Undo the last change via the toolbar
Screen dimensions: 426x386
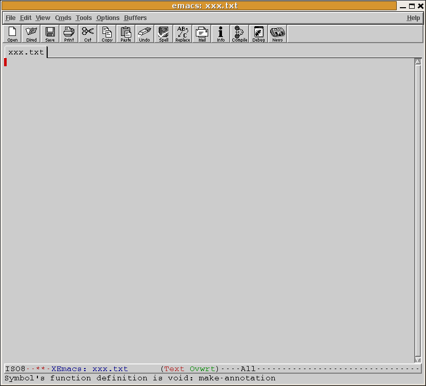coord(145,34)
